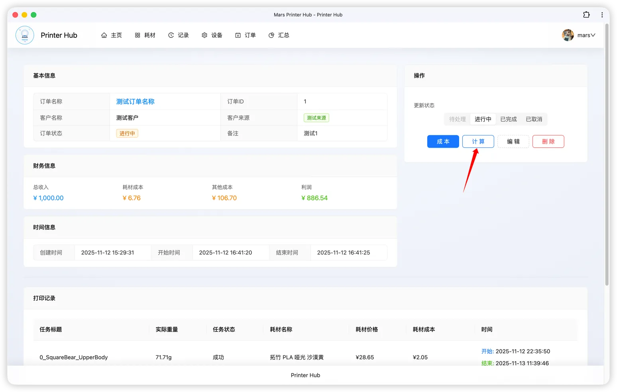Open the browser three-dot menu
Image resolution: width=617 pixels, height=392 pixels.
(602, 14)
